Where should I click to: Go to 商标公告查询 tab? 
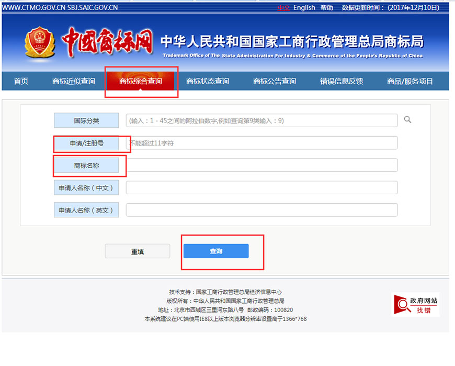coord(275,81)
